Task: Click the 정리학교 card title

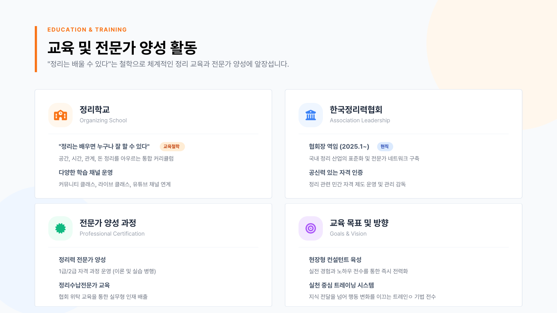Action: pyautogui.click(x=95, y=110)
